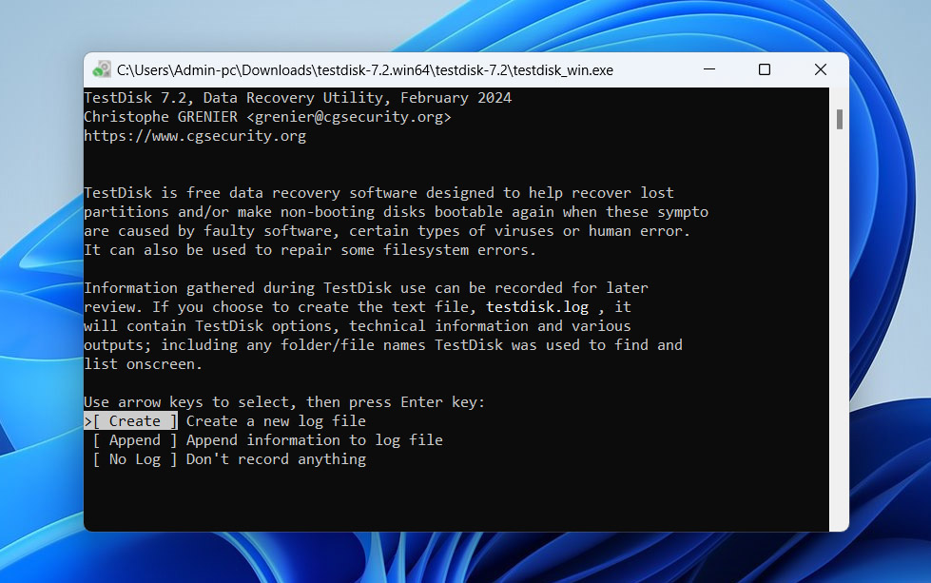The height and width of the screenshot is (583, 931).
Task: Click the 'Append information to log file' description
Action: [315, 440]
